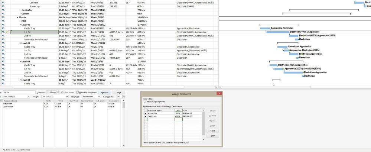371x152 pixels.
Task: Collapse the Level 00 group
Action: coord(20,25)
